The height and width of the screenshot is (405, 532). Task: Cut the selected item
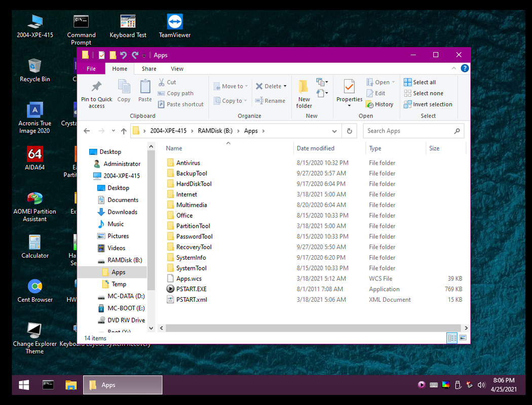(167, 82)
